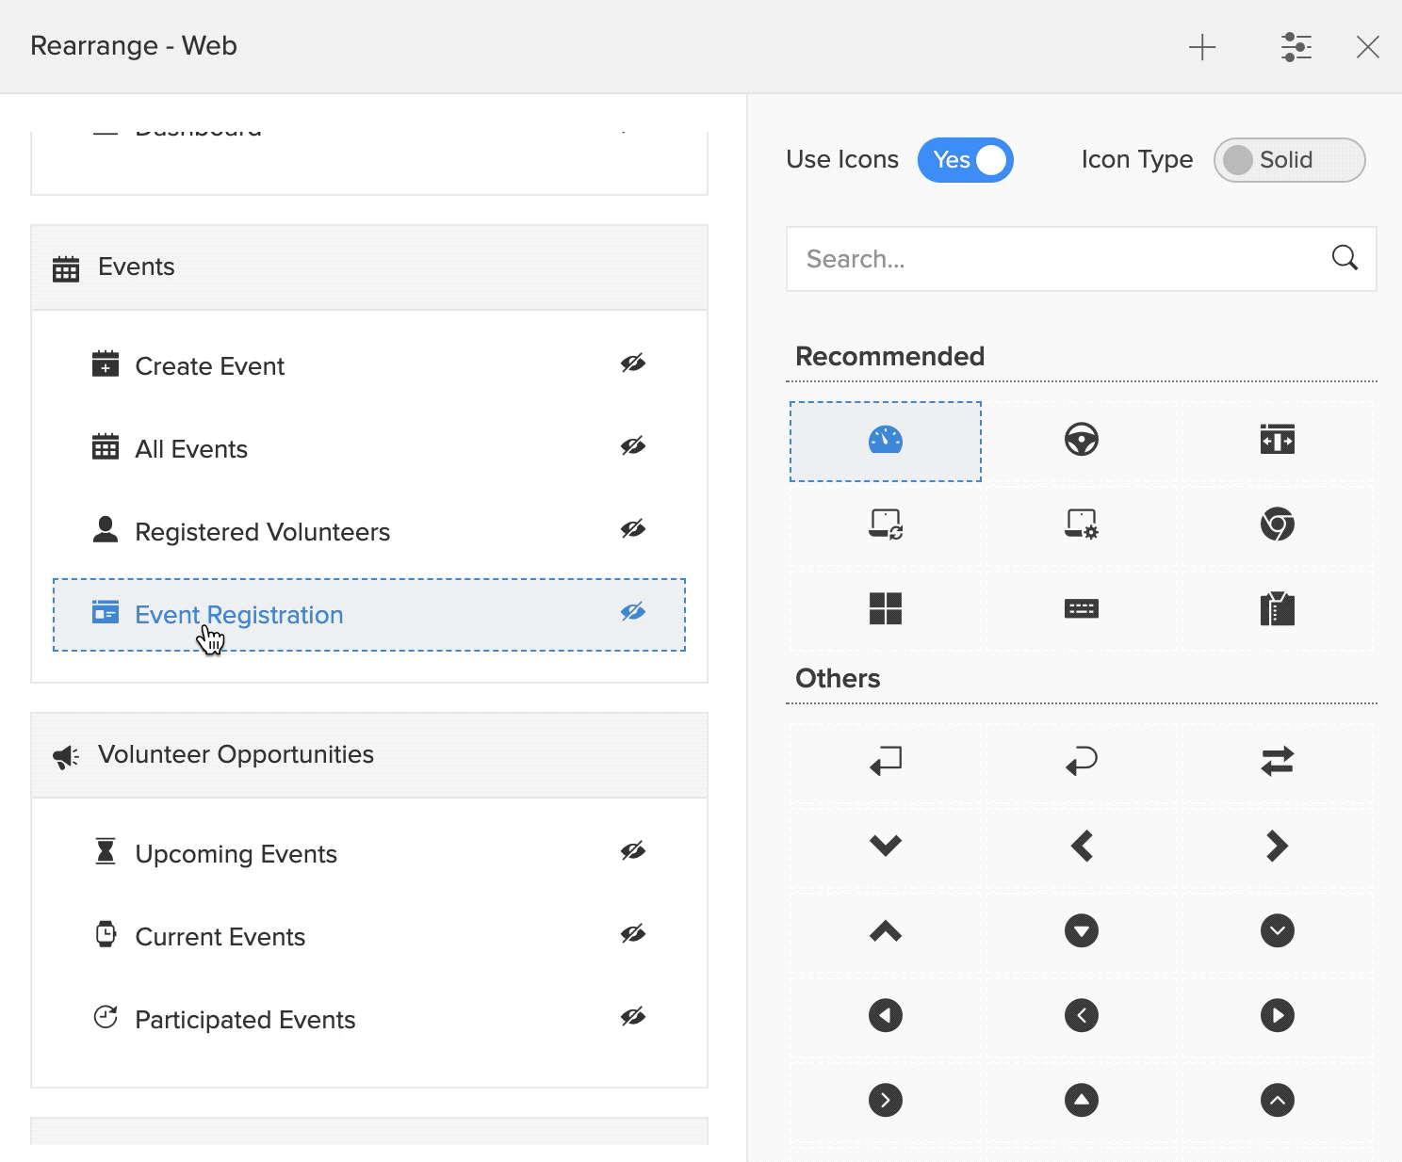Toggle visibility of Upcoming Events

pyautogui.click(x=632, y=851)
